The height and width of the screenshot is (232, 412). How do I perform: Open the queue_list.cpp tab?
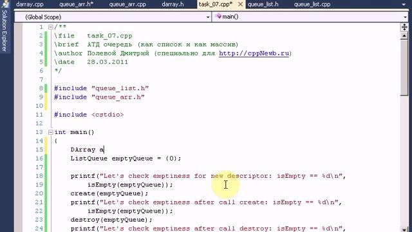point(312,5)
